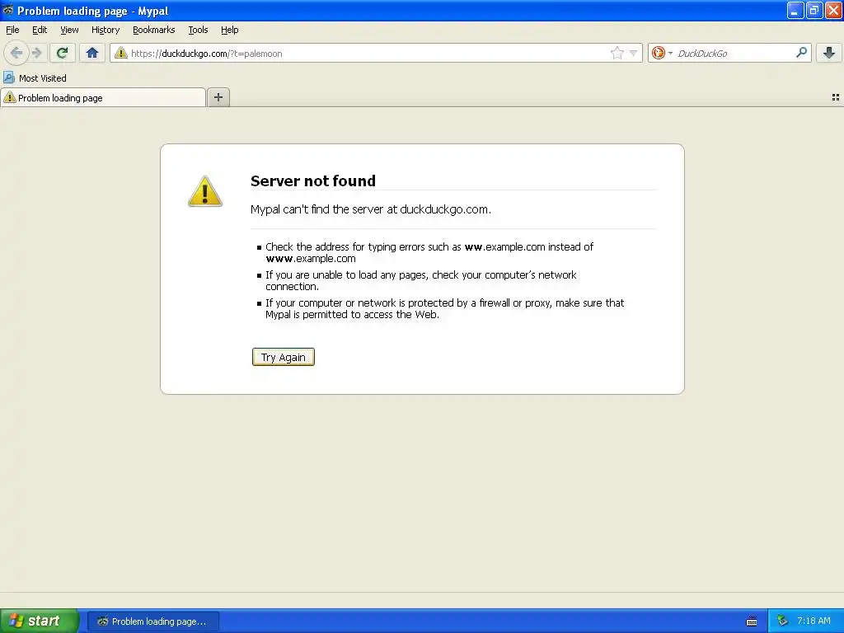Screen dimensions: 844x633
Task: Open the File menu
Action: [12, 30]
